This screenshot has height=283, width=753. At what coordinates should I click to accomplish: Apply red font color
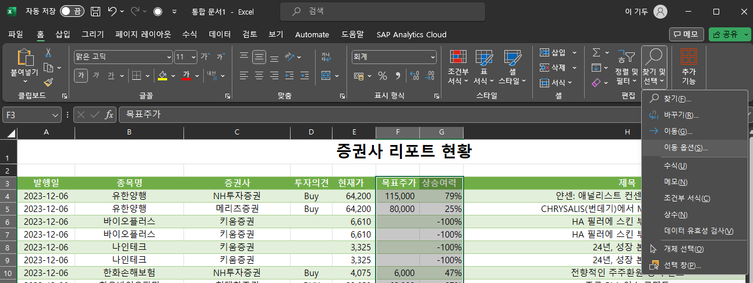point(186,75)
